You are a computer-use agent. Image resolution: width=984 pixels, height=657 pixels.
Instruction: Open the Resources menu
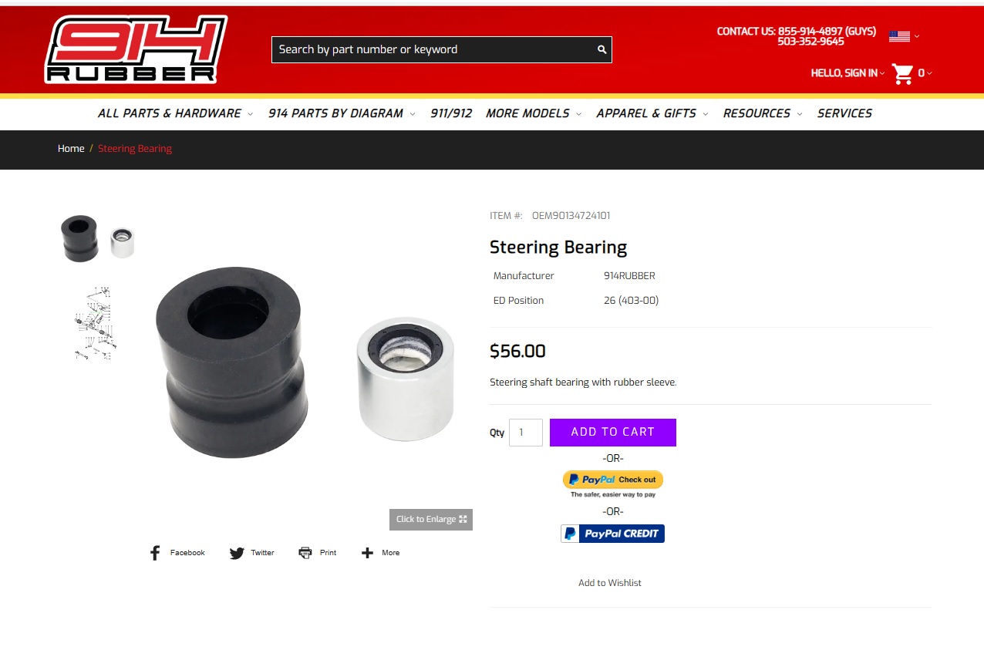[x=763, y=113]
